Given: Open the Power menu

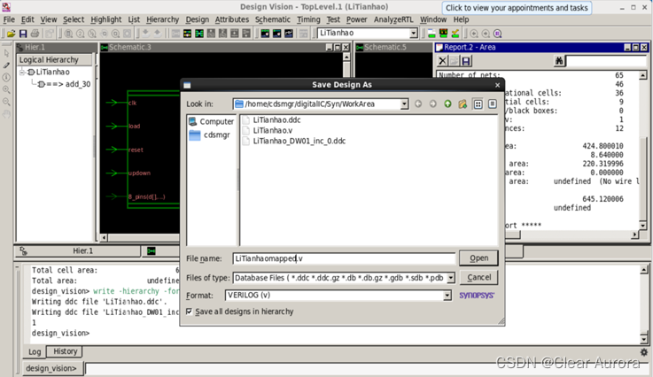Looking at the screenshot, I should tap(356, 19).
